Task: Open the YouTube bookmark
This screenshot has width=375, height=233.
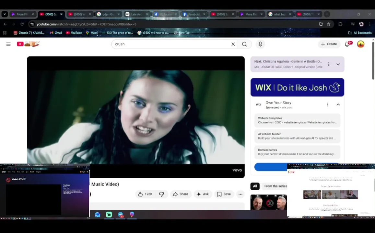Action: 74,33
